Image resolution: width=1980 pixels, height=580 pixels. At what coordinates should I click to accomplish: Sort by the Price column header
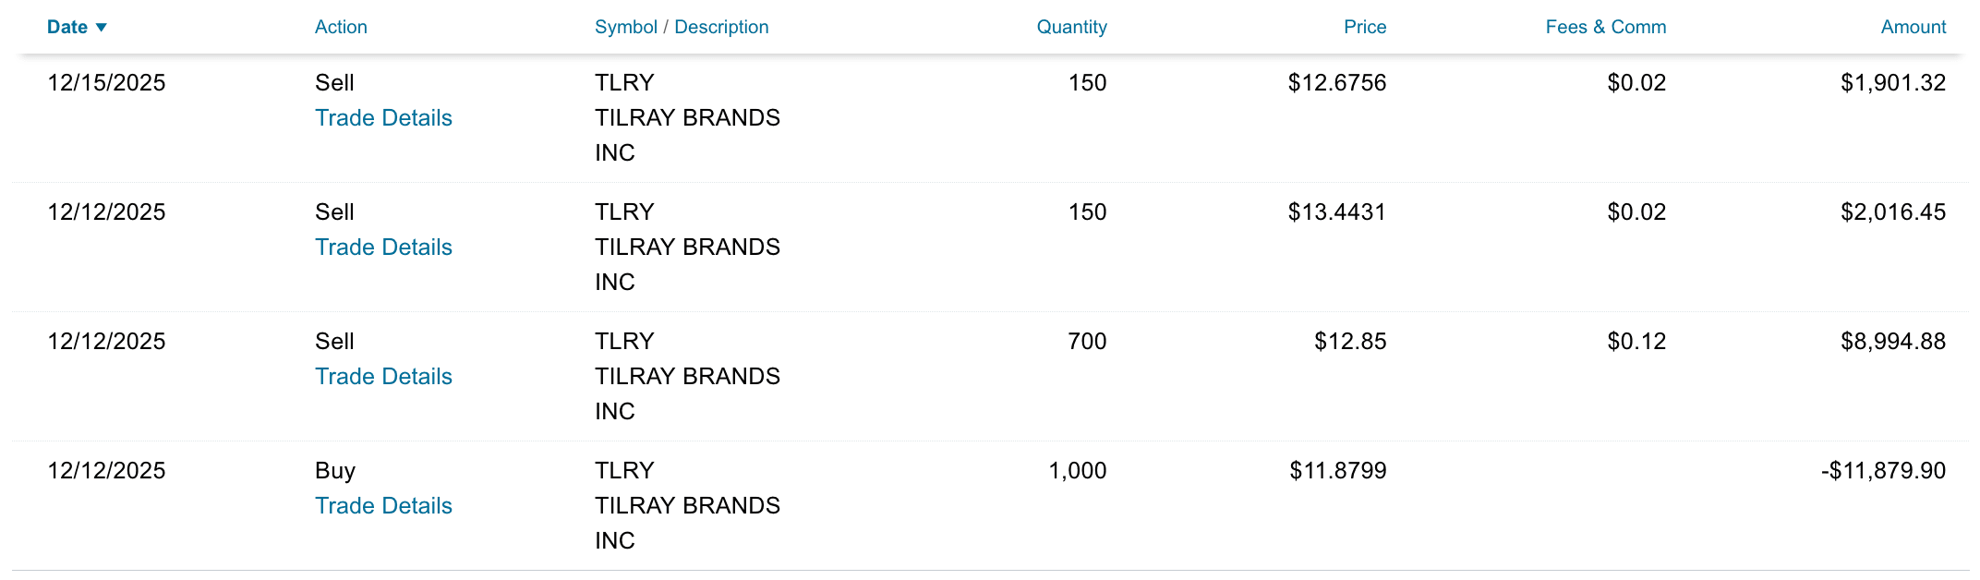point(1364,28)
